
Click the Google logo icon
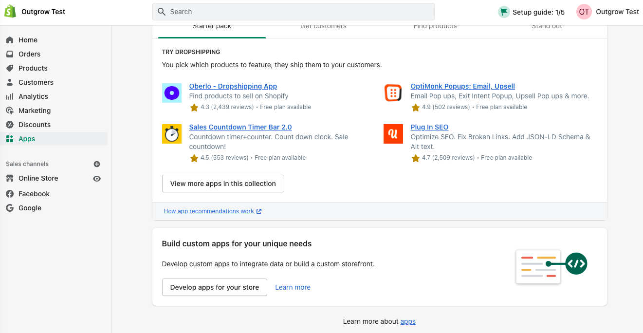[x=10, y=208]
